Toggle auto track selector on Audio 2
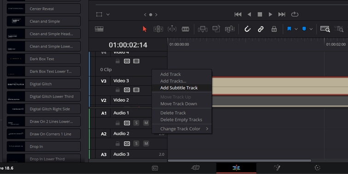348x174 pixels. (127, 144)
